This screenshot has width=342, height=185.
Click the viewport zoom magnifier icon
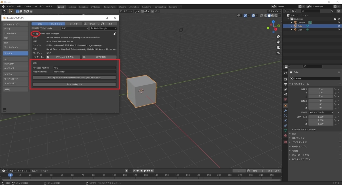[x=278, y=37]
